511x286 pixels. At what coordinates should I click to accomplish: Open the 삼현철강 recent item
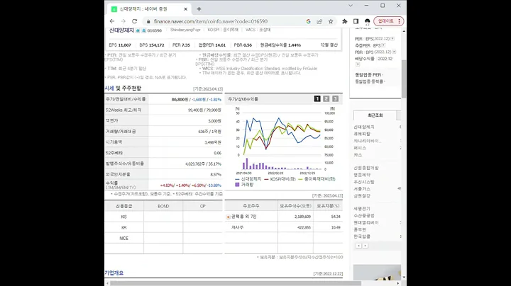coord(362,196)
